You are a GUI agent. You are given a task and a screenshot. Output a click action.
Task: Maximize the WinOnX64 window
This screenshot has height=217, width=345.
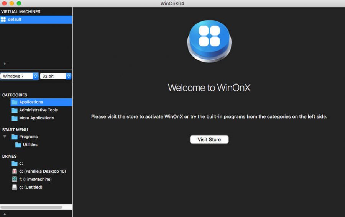[19, 3]
